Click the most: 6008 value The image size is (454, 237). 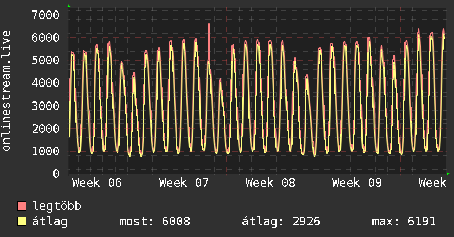pyautogui.click(x=155, y=222)
